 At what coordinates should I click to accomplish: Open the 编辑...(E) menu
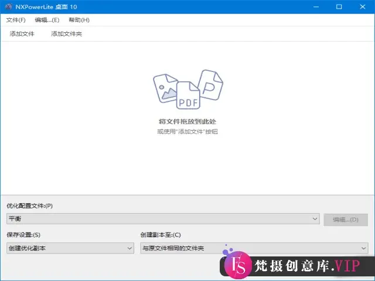(47, 20)
